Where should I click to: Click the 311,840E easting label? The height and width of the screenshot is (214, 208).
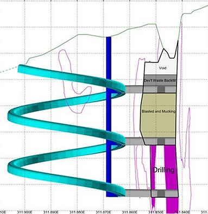(x=182, y=212)
